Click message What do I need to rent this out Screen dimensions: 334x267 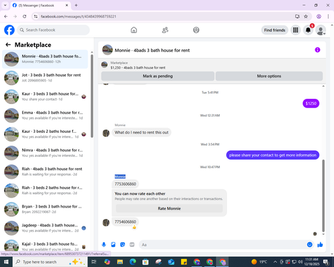[142, 132]
